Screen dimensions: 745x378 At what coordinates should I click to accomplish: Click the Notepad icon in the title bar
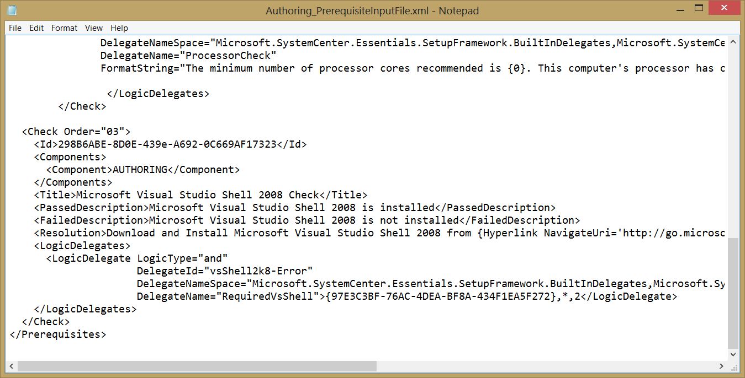(x=12, y=10)
